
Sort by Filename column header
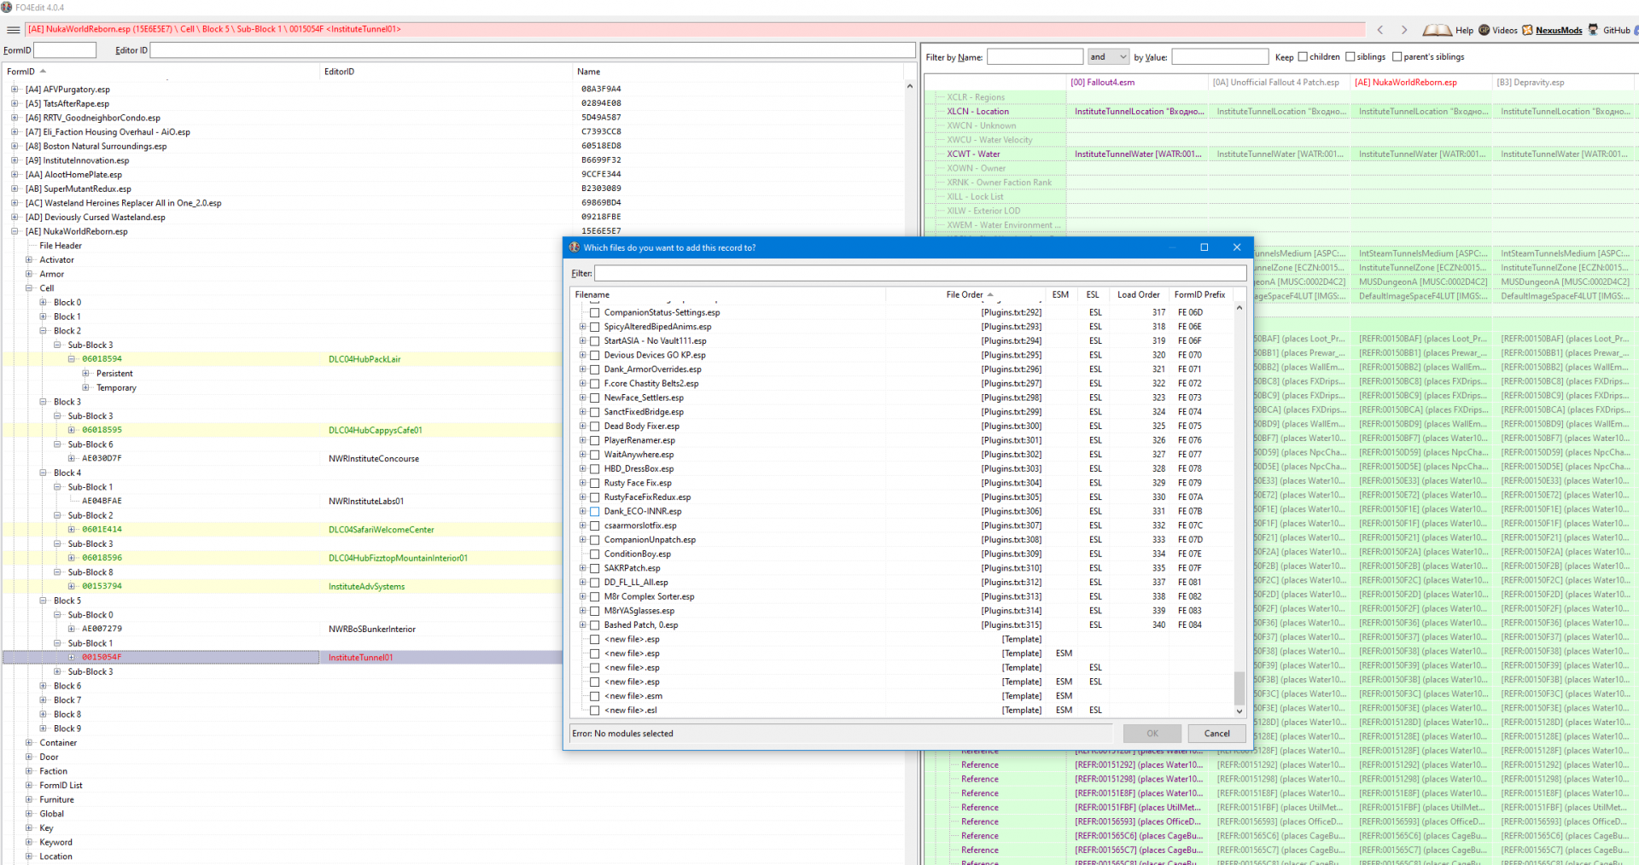click(x=592, y=295)
